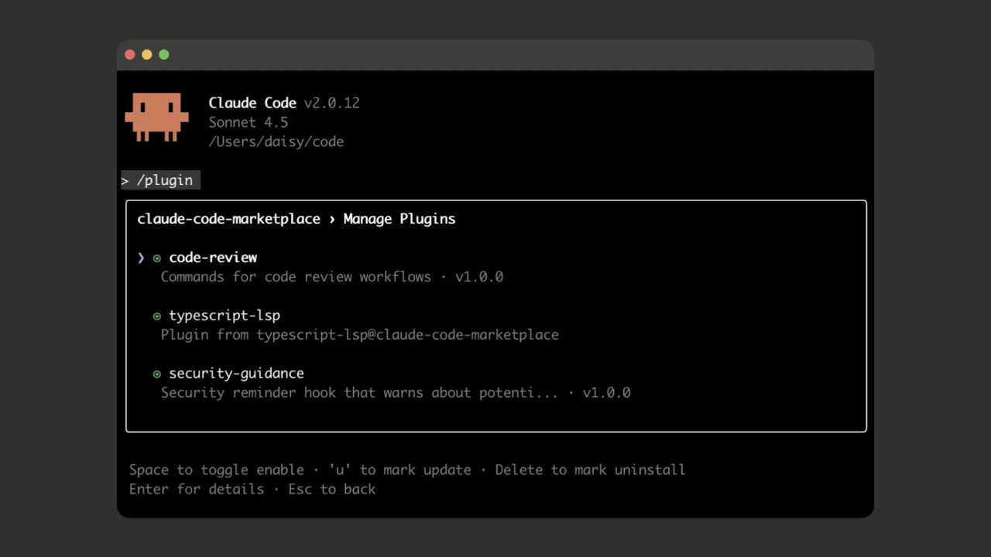This screenshot has width=991, height=557.
Task: Toggle the code-review enabled indicator
Action: click(x=157, y=258)
